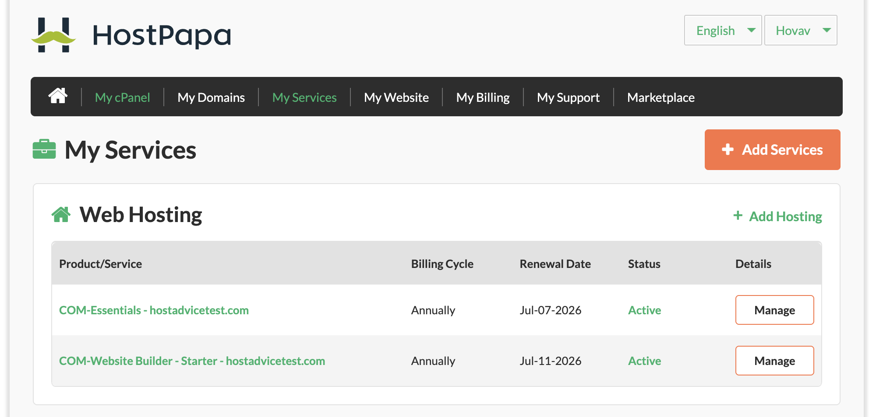Click the plus icon next to Add Hosting
The width and height of the screenshot is (869, 417).
point(738,215)
